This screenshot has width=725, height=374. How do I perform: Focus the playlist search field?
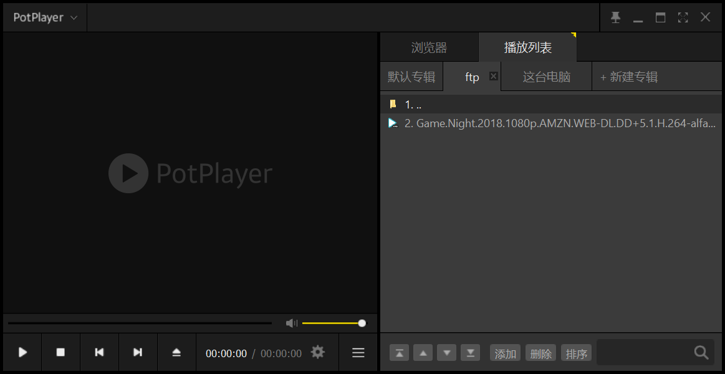645,353
